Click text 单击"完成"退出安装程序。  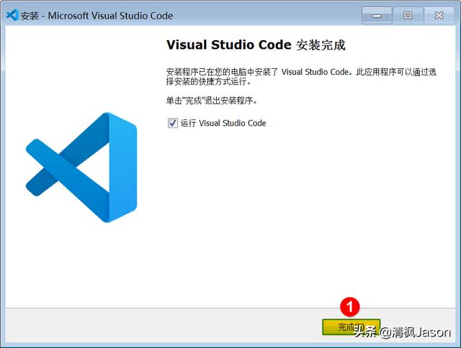[212, 101]
